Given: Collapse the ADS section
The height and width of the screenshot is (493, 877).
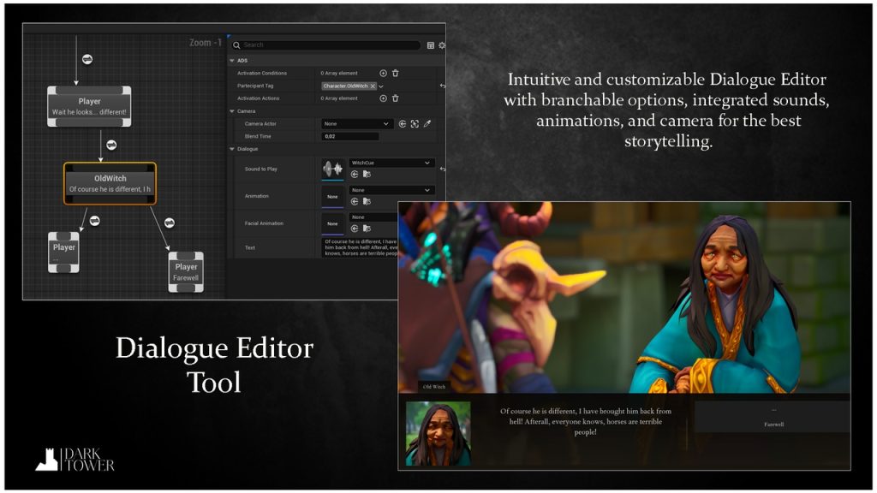Looking at the screenshot, I should pos(232,61).
